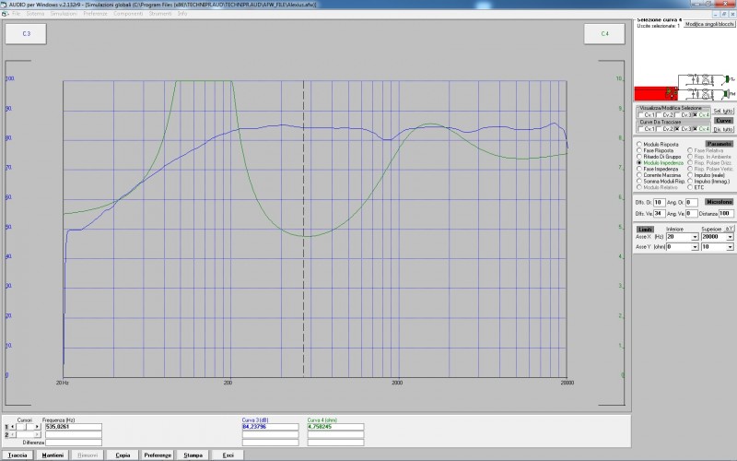737x461 pixels.
Task: Click Modifica singoli blocchi button
Action: [x=709, y=24]
